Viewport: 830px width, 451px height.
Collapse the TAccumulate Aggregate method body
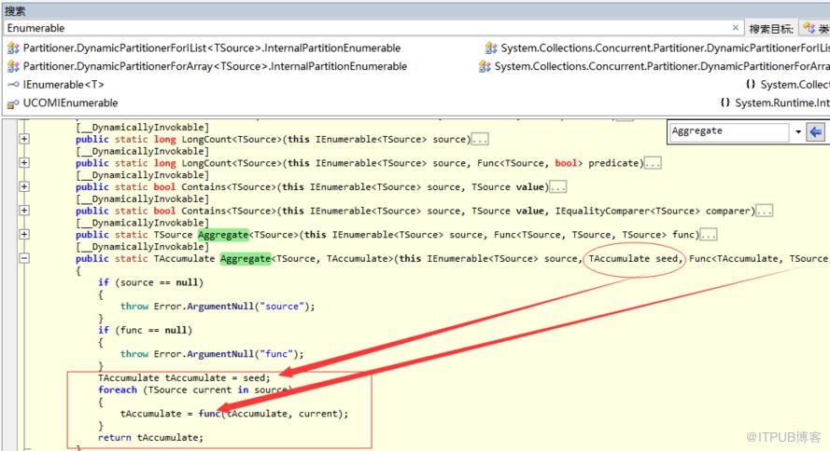pyautogui.click(x=24, y=258)
